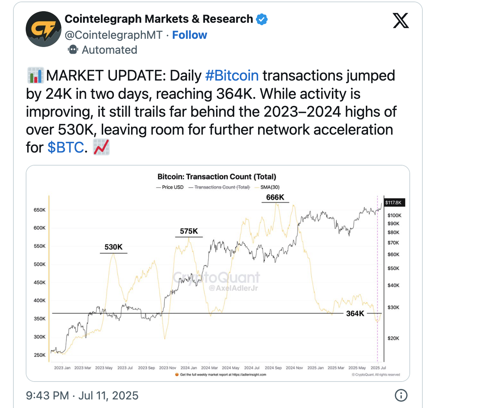Click the blue verified badge
The height and width of the screenshot is (408, 482).
(x=262, y=19)
